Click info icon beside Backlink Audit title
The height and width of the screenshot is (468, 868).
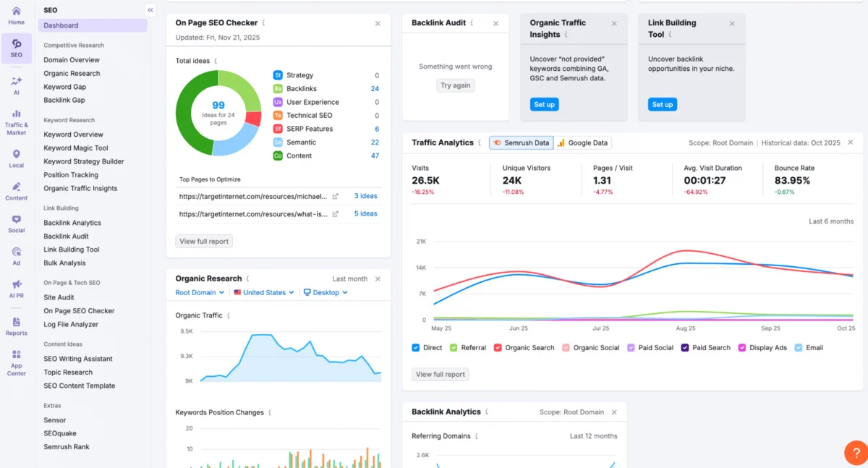472,23
